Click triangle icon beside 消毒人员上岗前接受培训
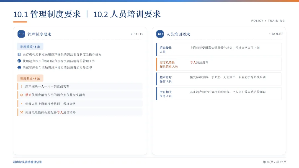 tap(22, 104)
